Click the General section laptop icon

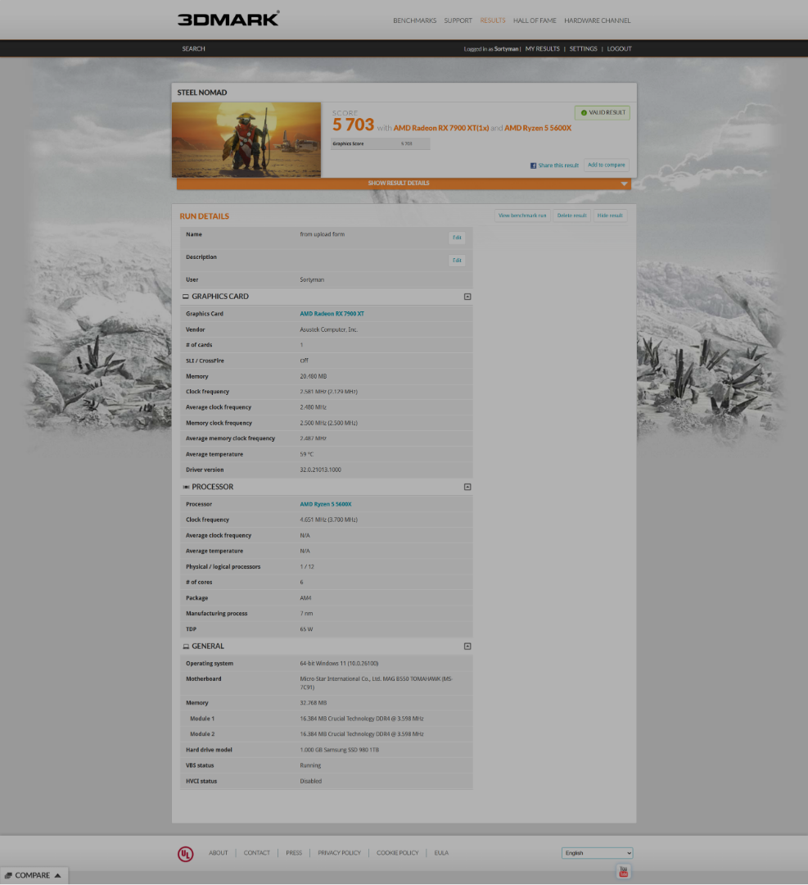click(x=186, y=647)
